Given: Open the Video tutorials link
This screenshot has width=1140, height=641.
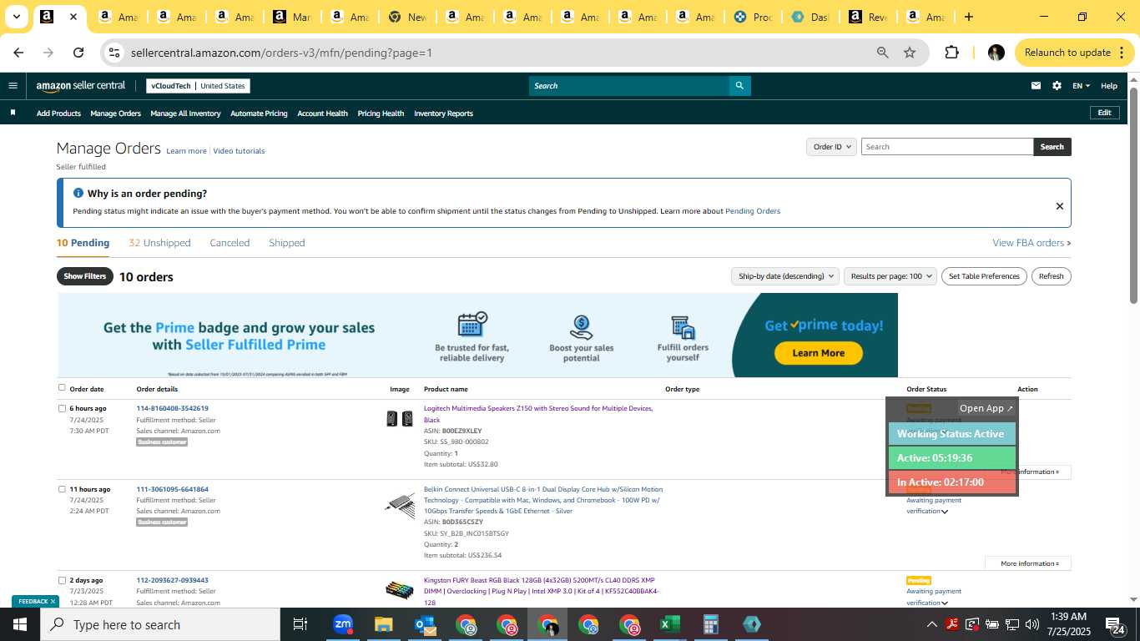Looking at the screenshot, I should point(239,151).
